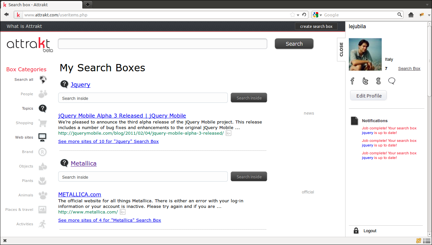Click the bug icon in browser toolbar

[x=422, y=15]
